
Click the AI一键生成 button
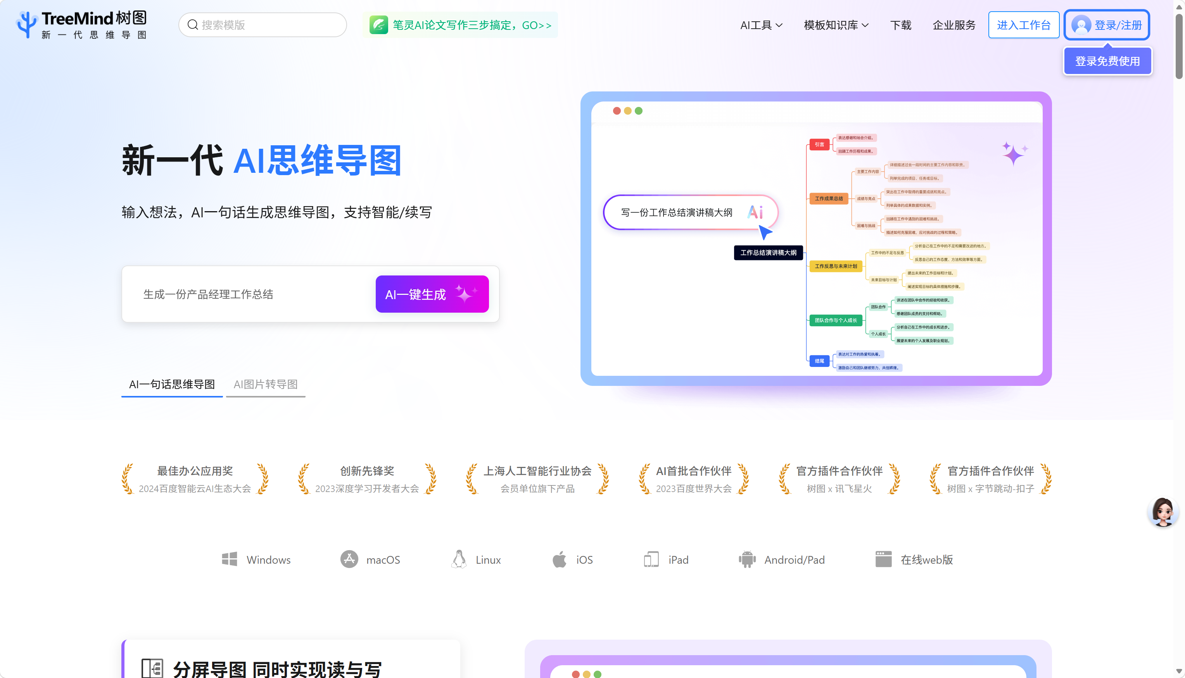(432, 294)
